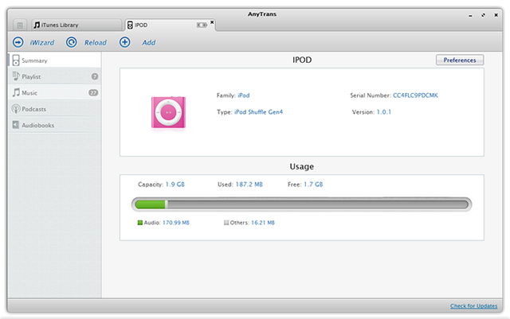Click the green audio segment of usage bar
The height and width of the screenshot is (319, 510).
[x=151, y=204]
